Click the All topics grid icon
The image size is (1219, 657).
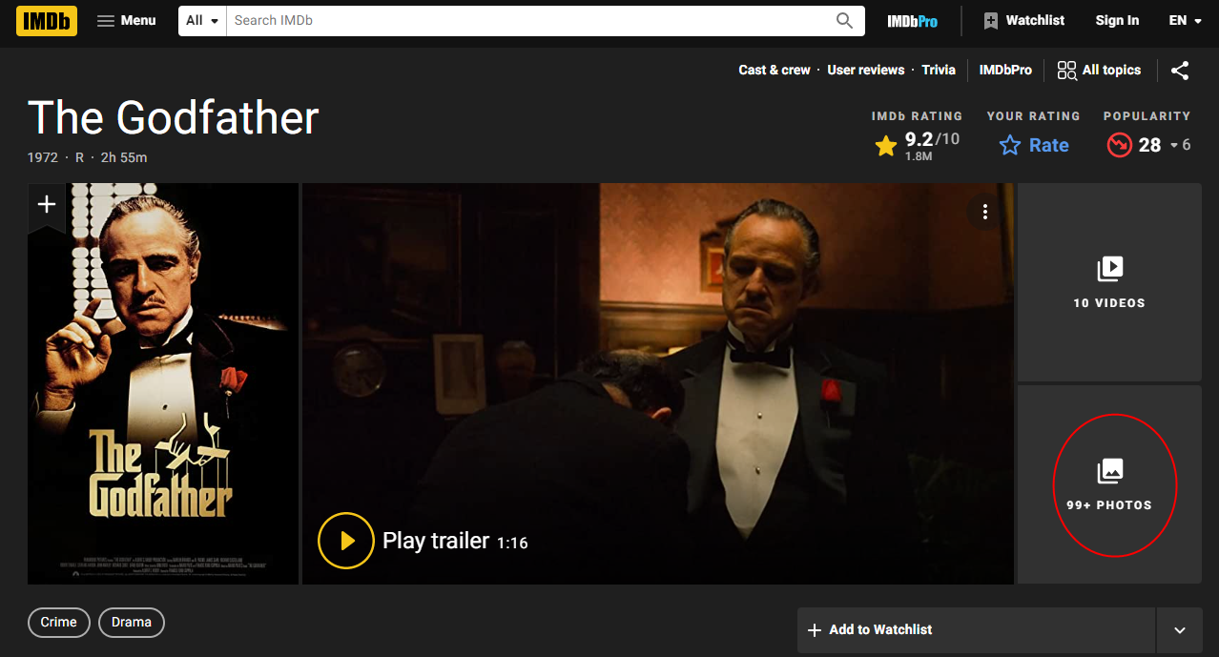1066,71
